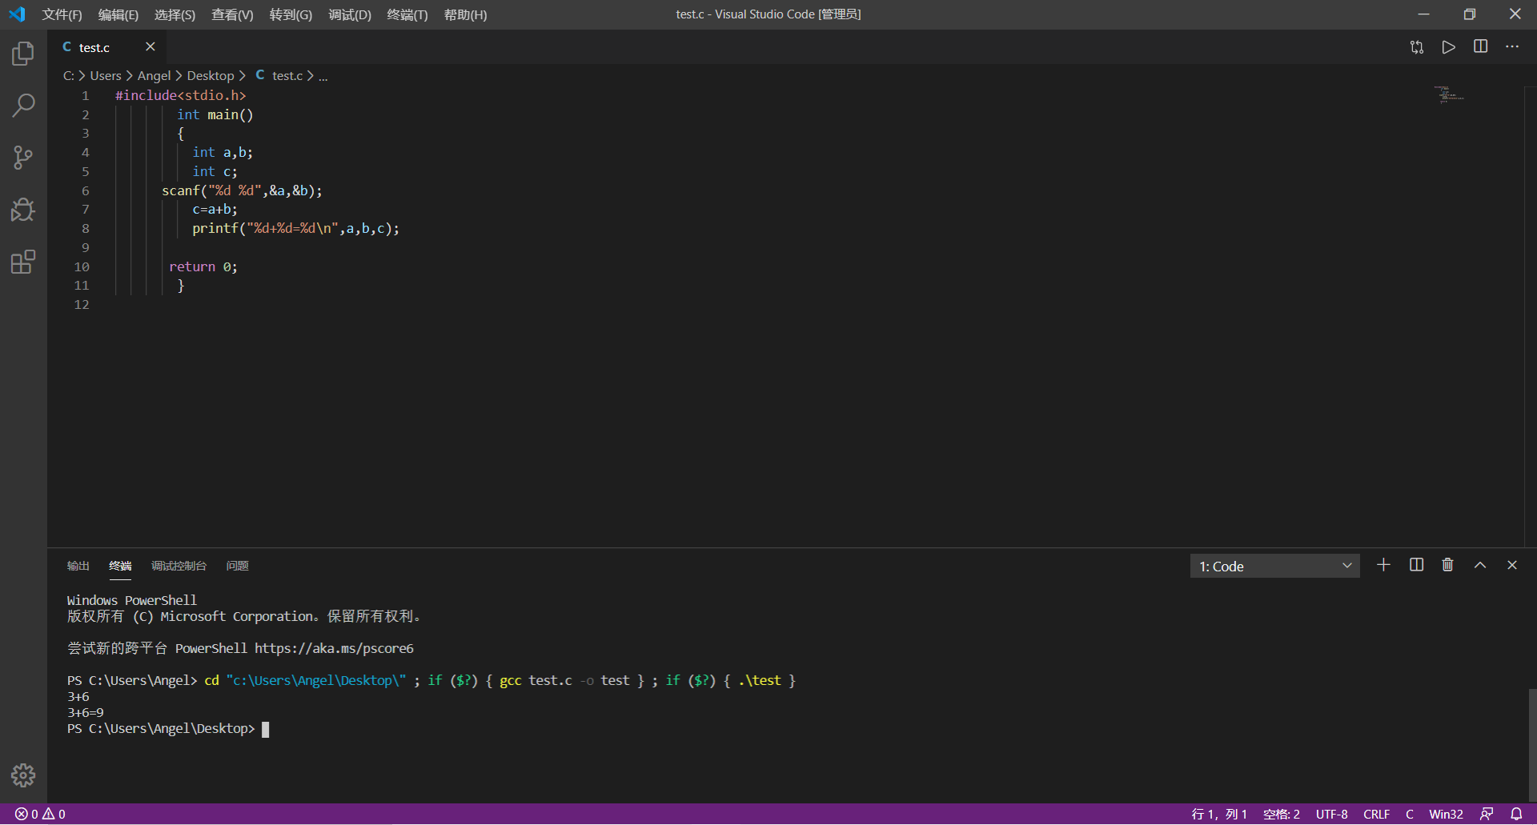The image size is (1537, 825).
Task: Click line number 6 in gutter
Action: pos(85,190)
